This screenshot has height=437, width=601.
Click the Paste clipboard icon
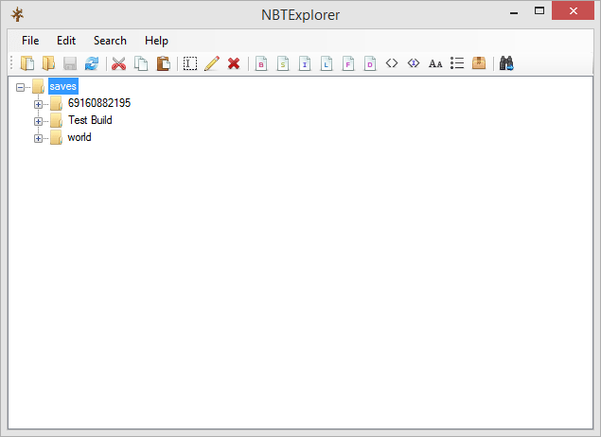point(163,63)
